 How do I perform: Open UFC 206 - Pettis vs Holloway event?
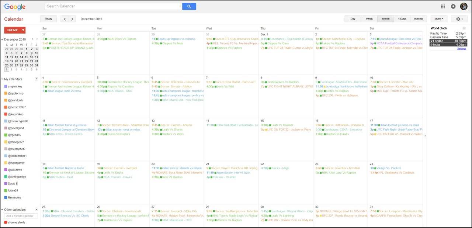point(337,96)
